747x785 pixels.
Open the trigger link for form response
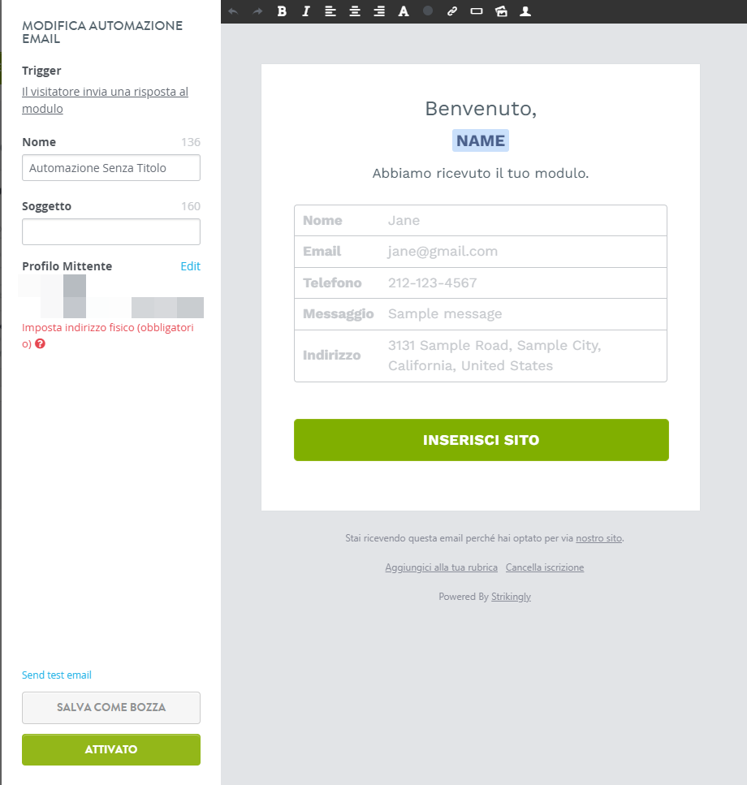(x=105, y=100)
